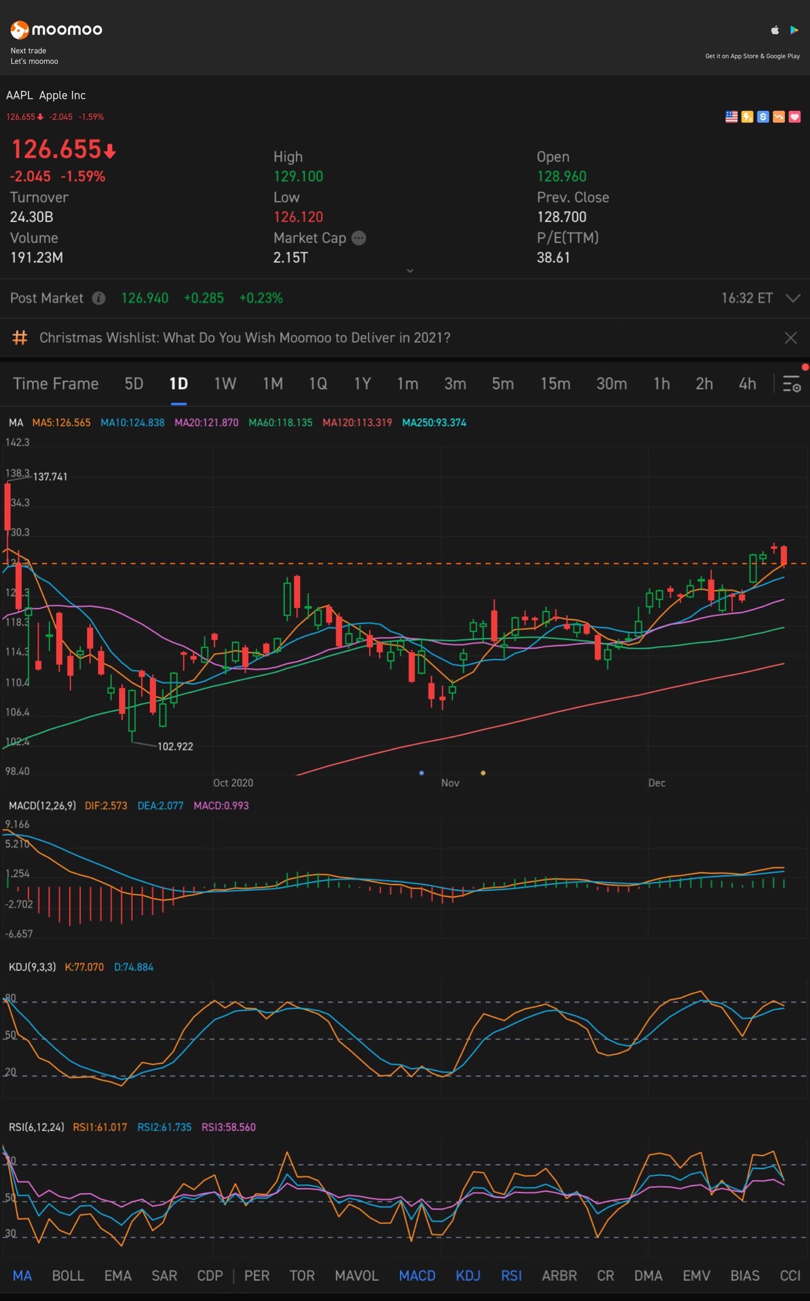Screen dimensions: 810x1301
Task: Enable the ARBR indicator
Action: point(560,1275)
